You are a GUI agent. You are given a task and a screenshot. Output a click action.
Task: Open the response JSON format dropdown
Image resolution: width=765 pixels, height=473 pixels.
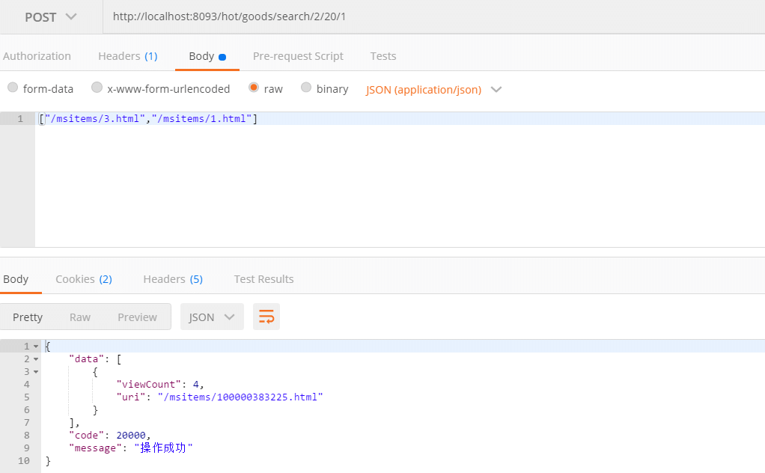pos(212,317)
